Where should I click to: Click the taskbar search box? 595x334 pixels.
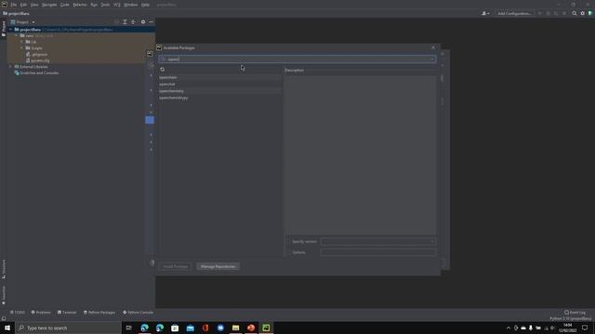tap(68, 328)
